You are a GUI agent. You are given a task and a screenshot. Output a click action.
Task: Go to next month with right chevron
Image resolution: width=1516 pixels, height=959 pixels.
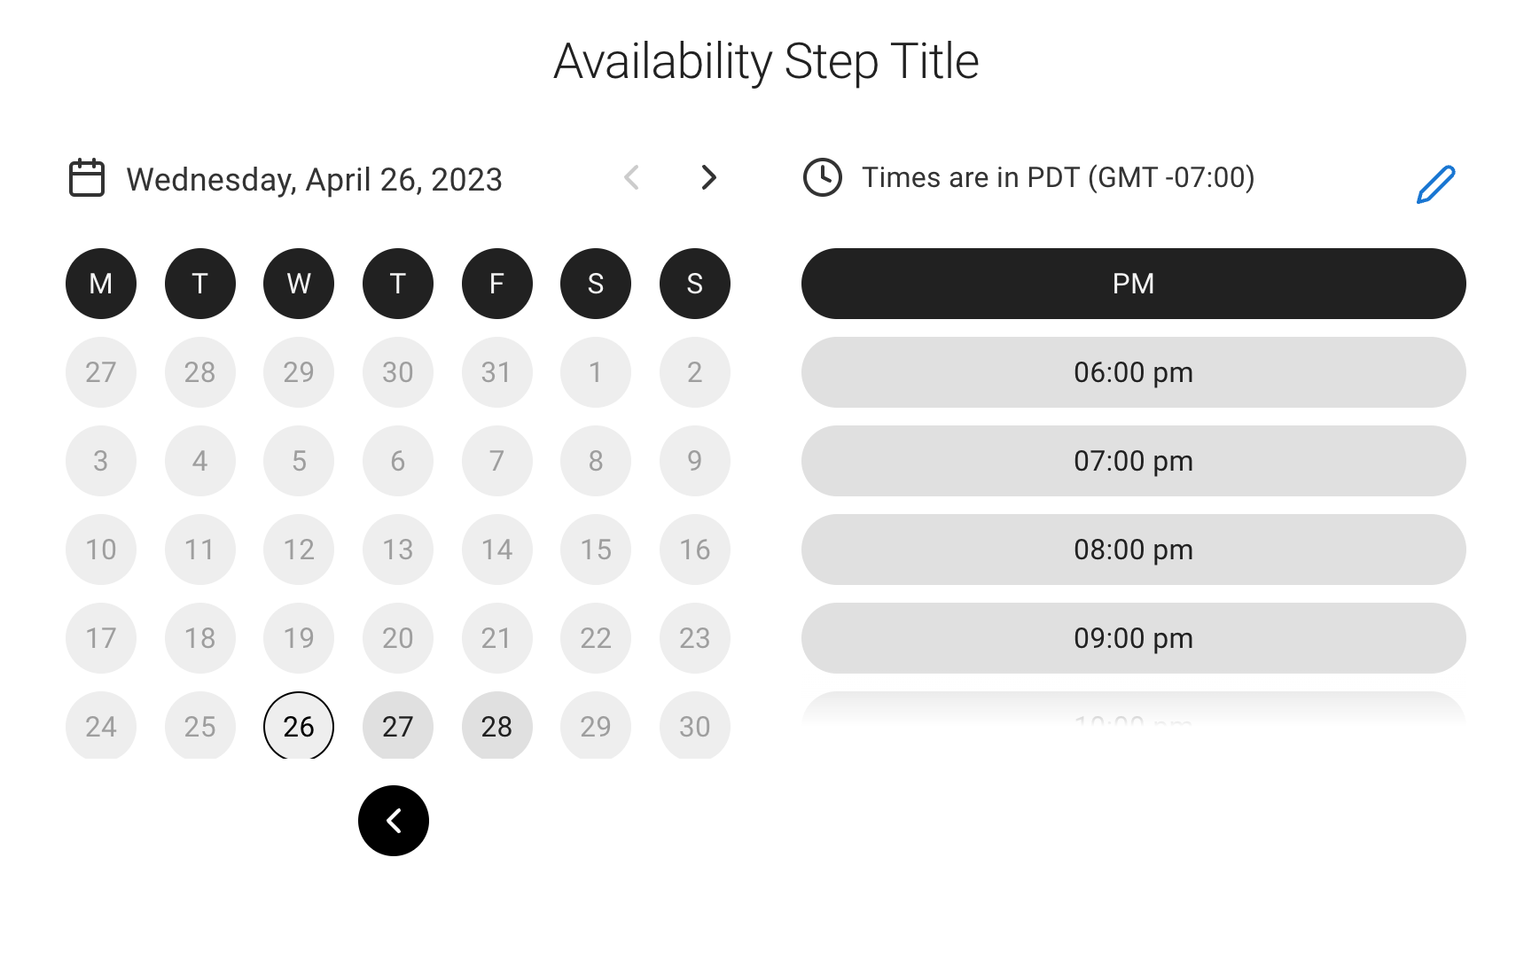click(708, 177)
